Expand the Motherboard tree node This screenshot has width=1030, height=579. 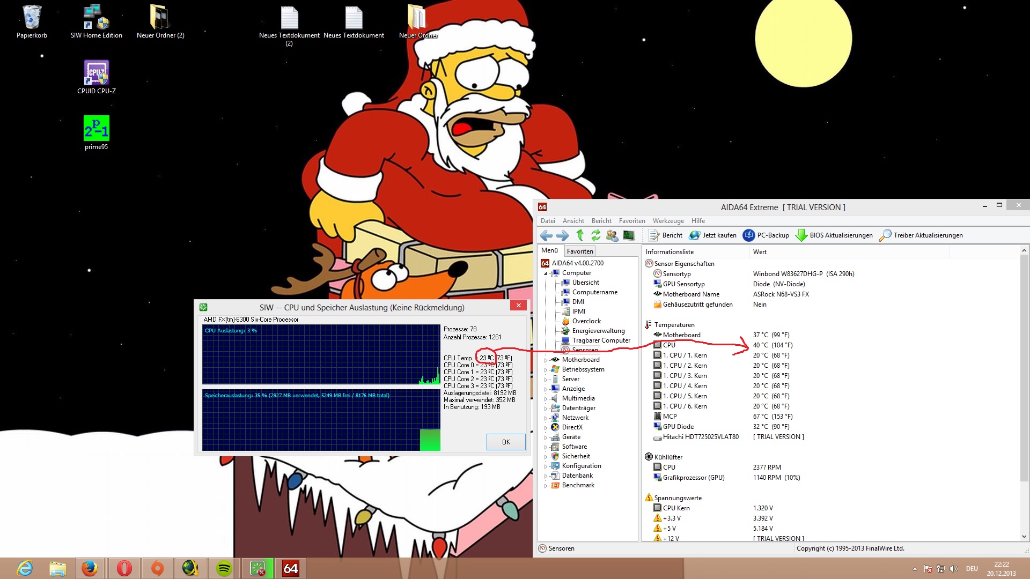tap(546, 360)
